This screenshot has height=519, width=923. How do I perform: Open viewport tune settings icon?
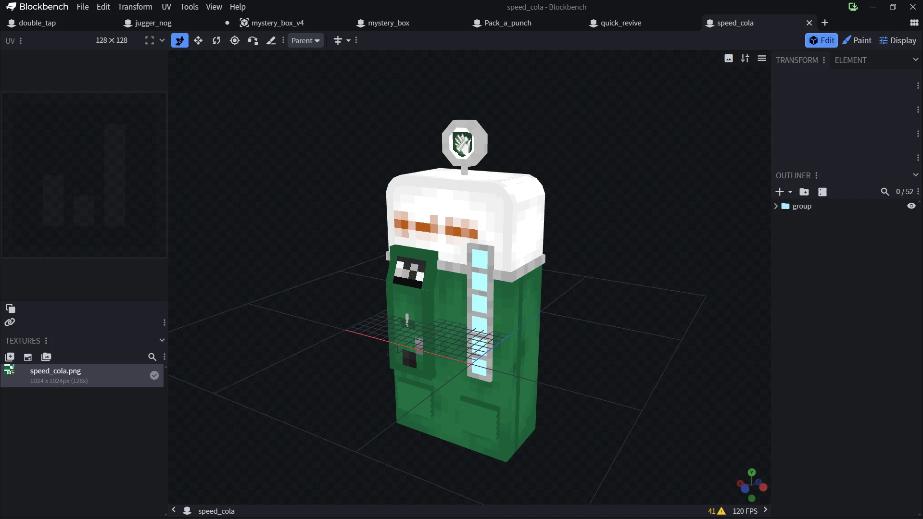click(x=745, y=59)
